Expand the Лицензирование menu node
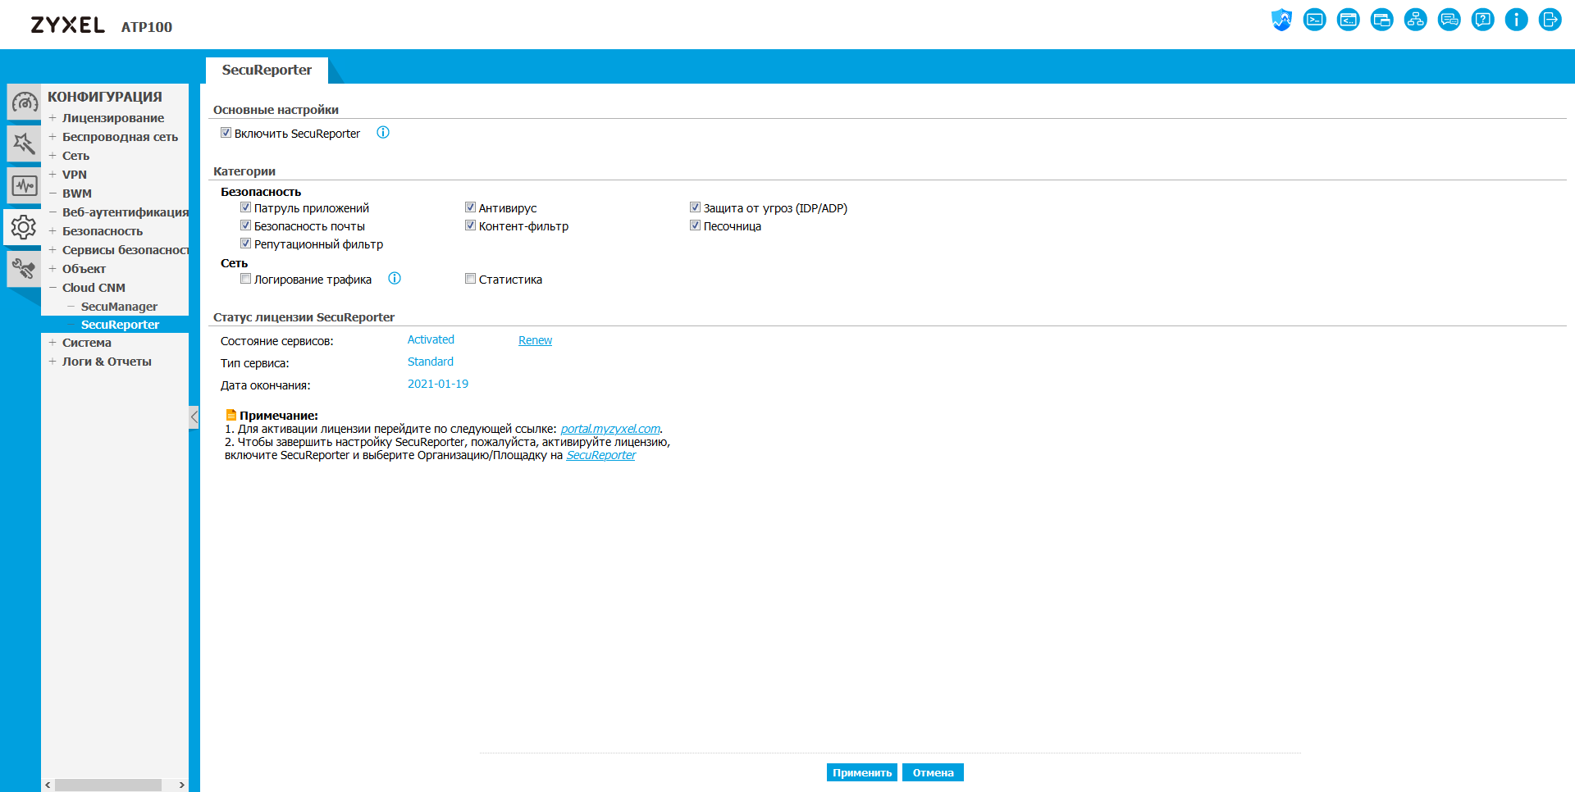Viewport: 1575px width, 792px height. 52,118
